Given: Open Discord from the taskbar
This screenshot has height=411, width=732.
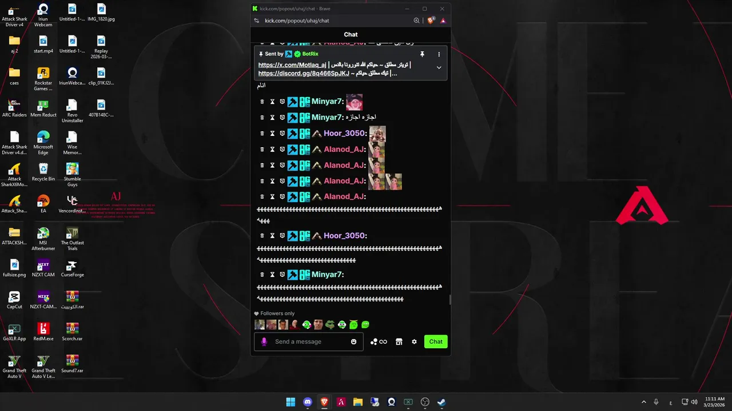Looking at the screenshot, I should pyautogui.click(x=308, y=402).
